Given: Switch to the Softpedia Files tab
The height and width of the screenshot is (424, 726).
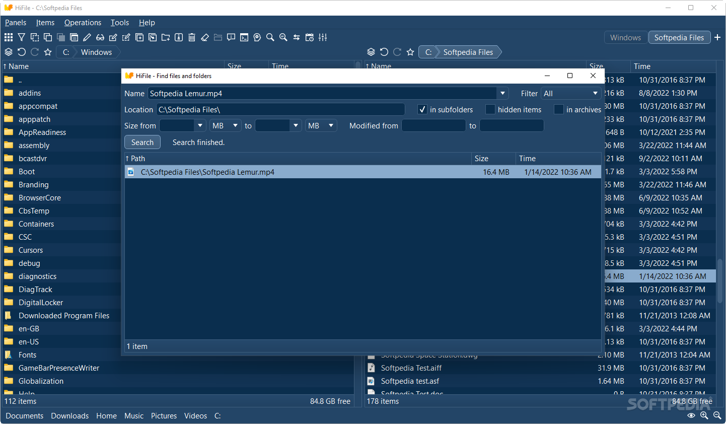Looking at the screenshot, I should pyautogui.click(x=679, y=37).
